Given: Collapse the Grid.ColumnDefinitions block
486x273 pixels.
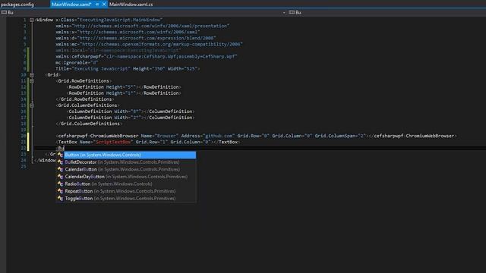Looking at the screenshot, I should 32,105.
